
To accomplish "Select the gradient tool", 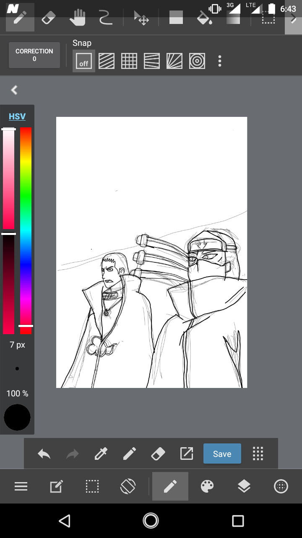I will [x=233, y=18].
